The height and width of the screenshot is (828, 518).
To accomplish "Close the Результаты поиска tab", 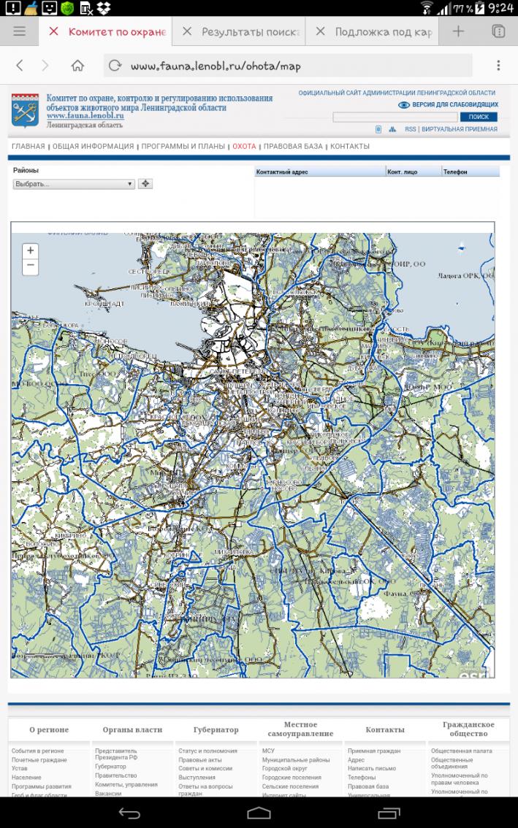I will pyautogui.click(x=187, y=31).
